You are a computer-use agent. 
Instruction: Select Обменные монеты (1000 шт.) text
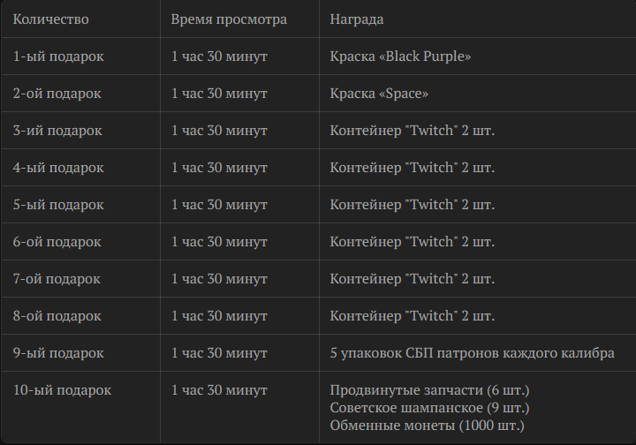tap(428, 426)
